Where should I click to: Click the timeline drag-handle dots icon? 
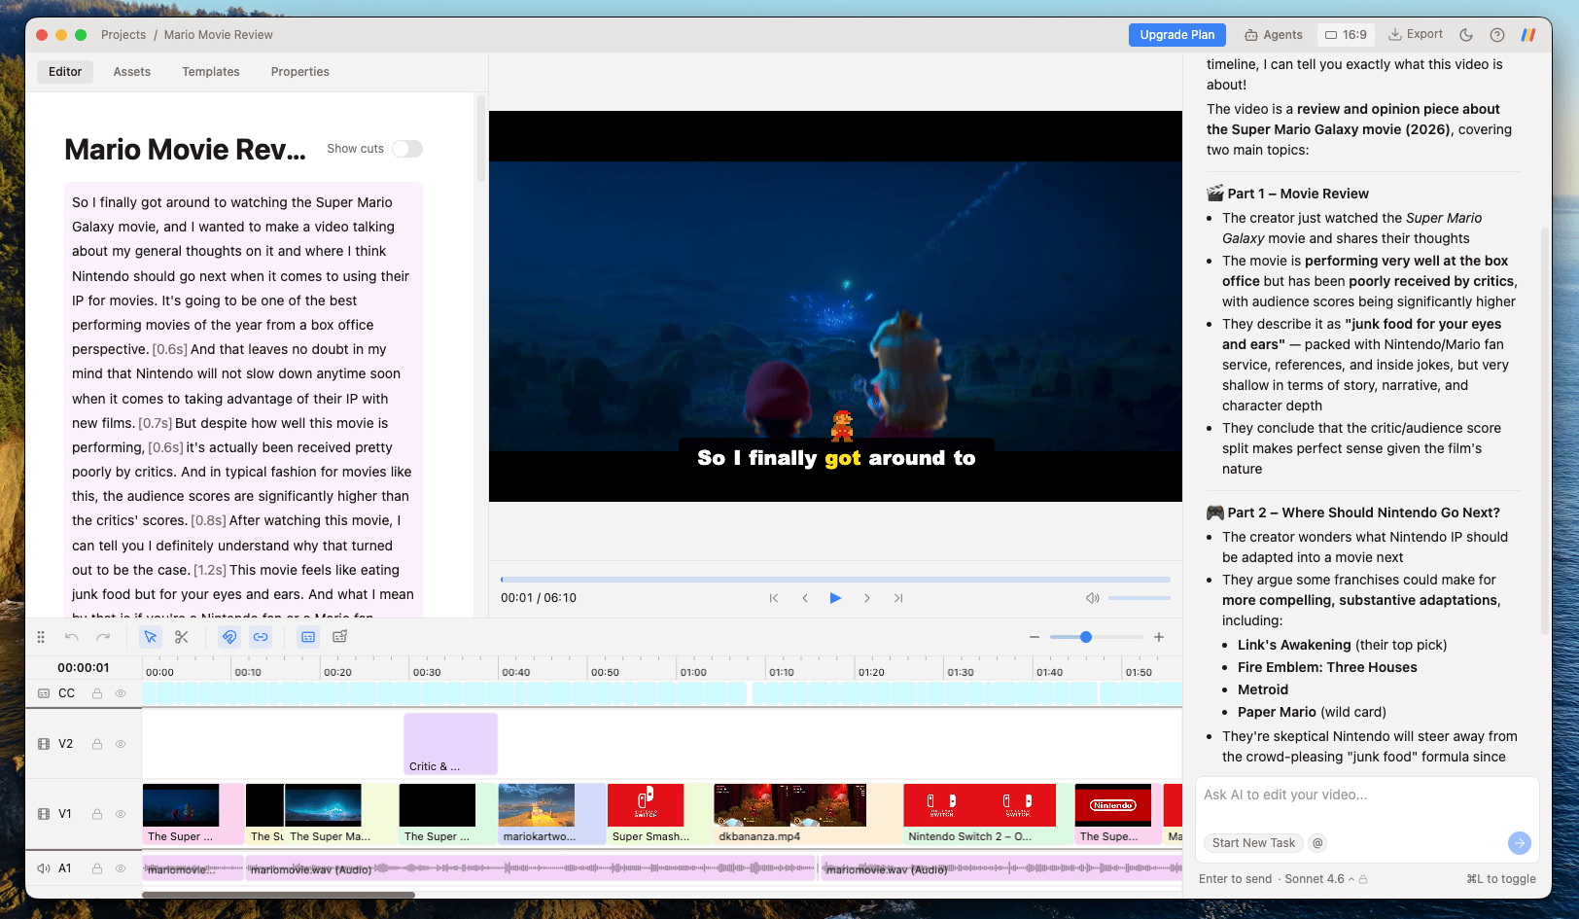[41, 637]
